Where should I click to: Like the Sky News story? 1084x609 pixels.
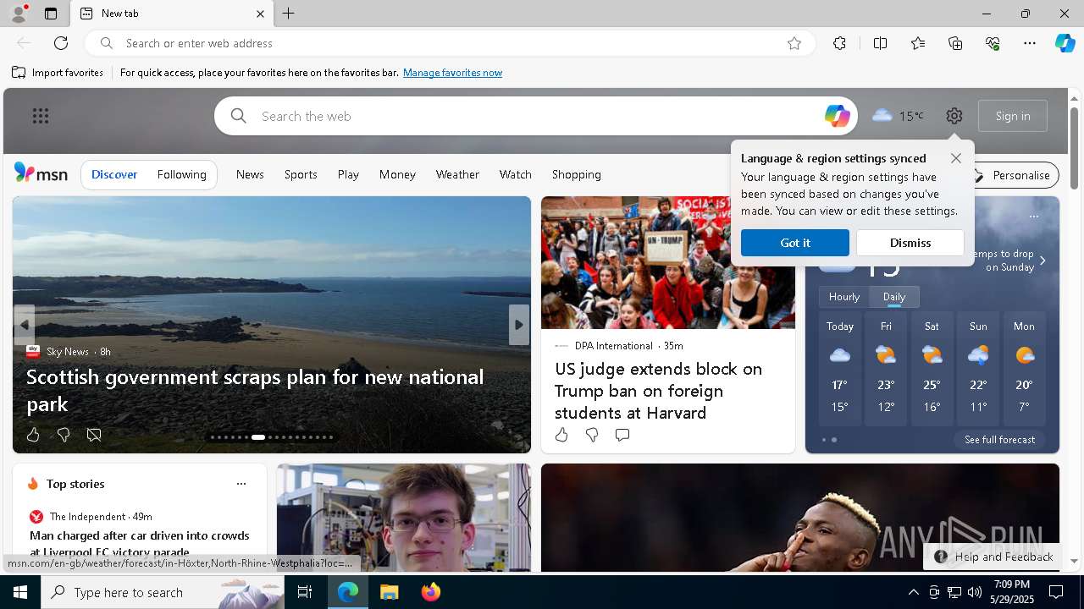click(x=33, y=435)
